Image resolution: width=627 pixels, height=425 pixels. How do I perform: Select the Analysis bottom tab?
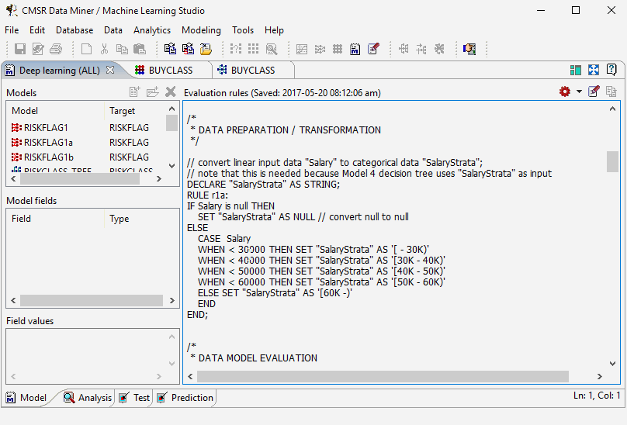click(88, 397)
